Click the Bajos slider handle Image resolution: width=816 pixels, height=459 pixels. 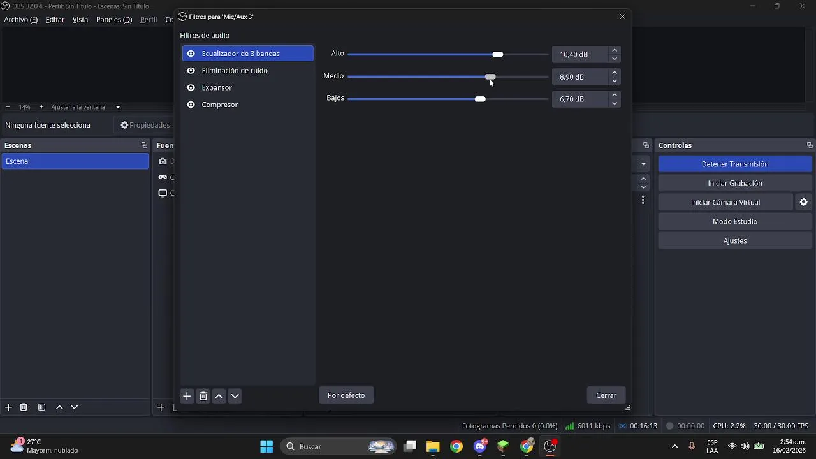[x=480, y=99]
